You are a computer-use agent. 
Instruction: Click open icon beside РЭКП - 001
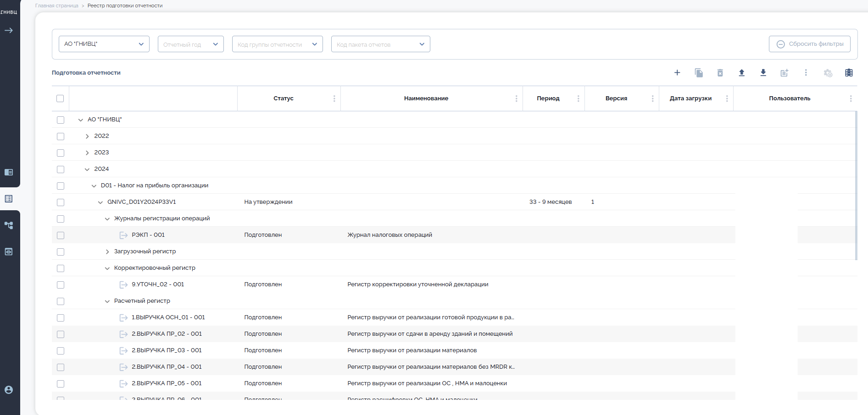tap(123, 235)
